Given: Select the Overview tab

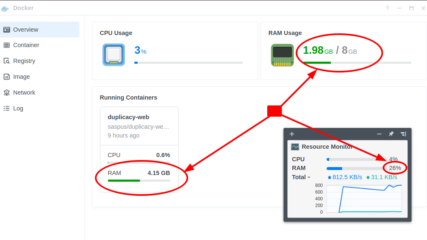Looking at the screenshot, I should [25, 30].
